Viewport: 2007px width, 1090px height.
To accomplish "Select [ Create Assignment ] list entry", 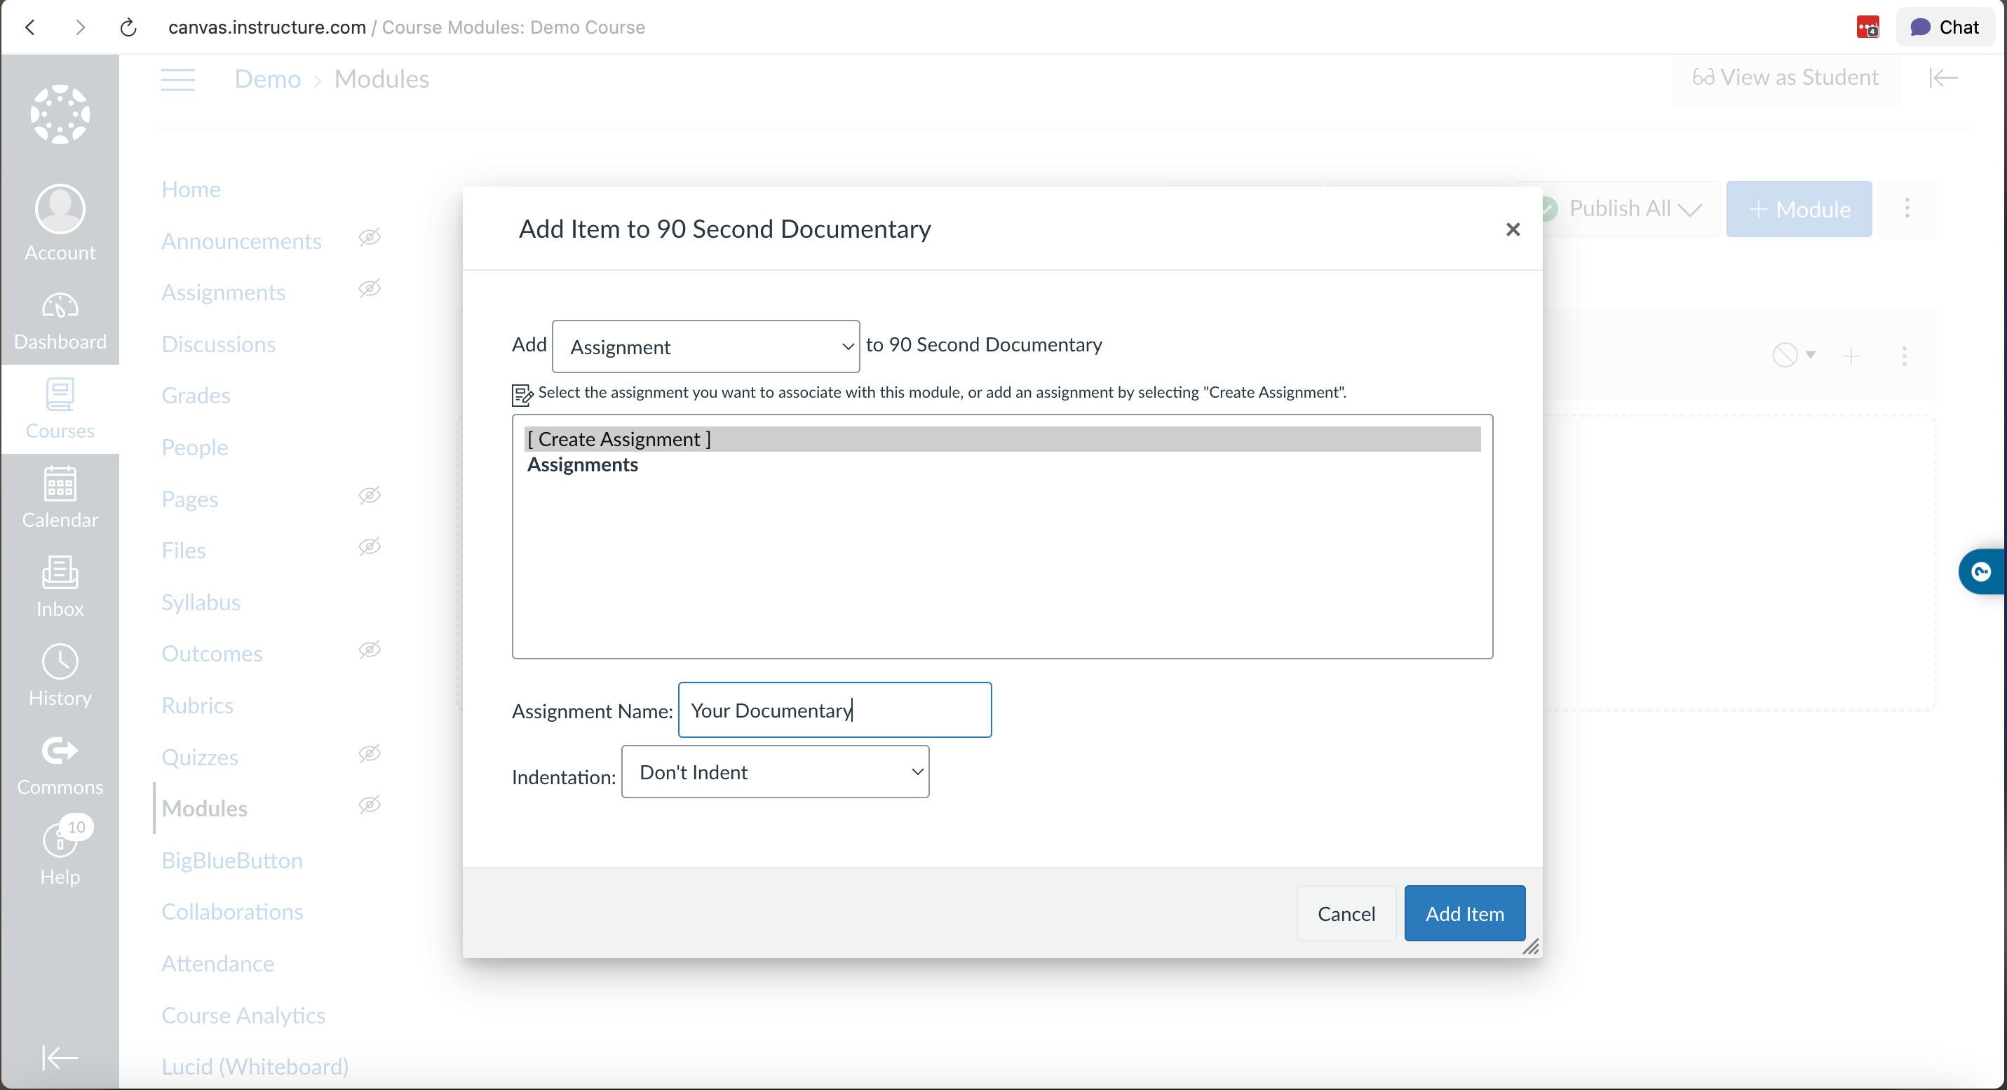I will click(x=619, y=439).
